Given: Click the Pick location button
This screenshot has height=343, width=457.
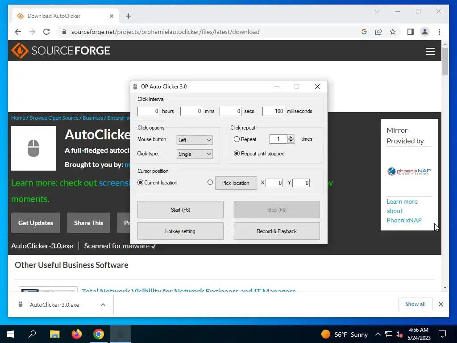Looking at the screenshot, I should [x=236, y=183].
